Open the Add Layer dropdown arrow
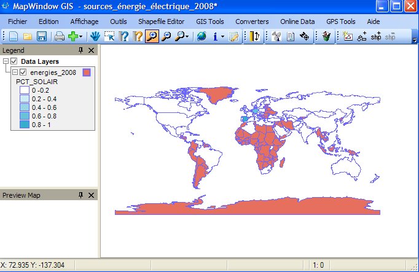The width and height of the screenshot is (419, 272). pos(82,37)
